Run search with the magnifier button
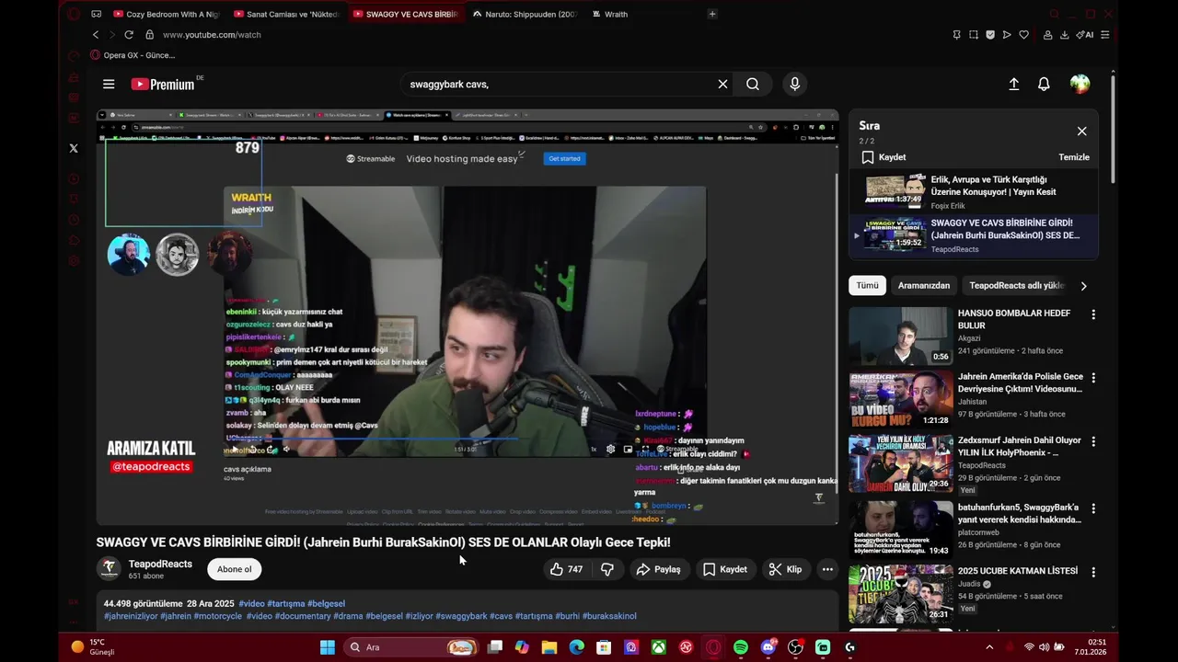The width and height of the screenshot is (1178, 662). (x=753, y=84)
